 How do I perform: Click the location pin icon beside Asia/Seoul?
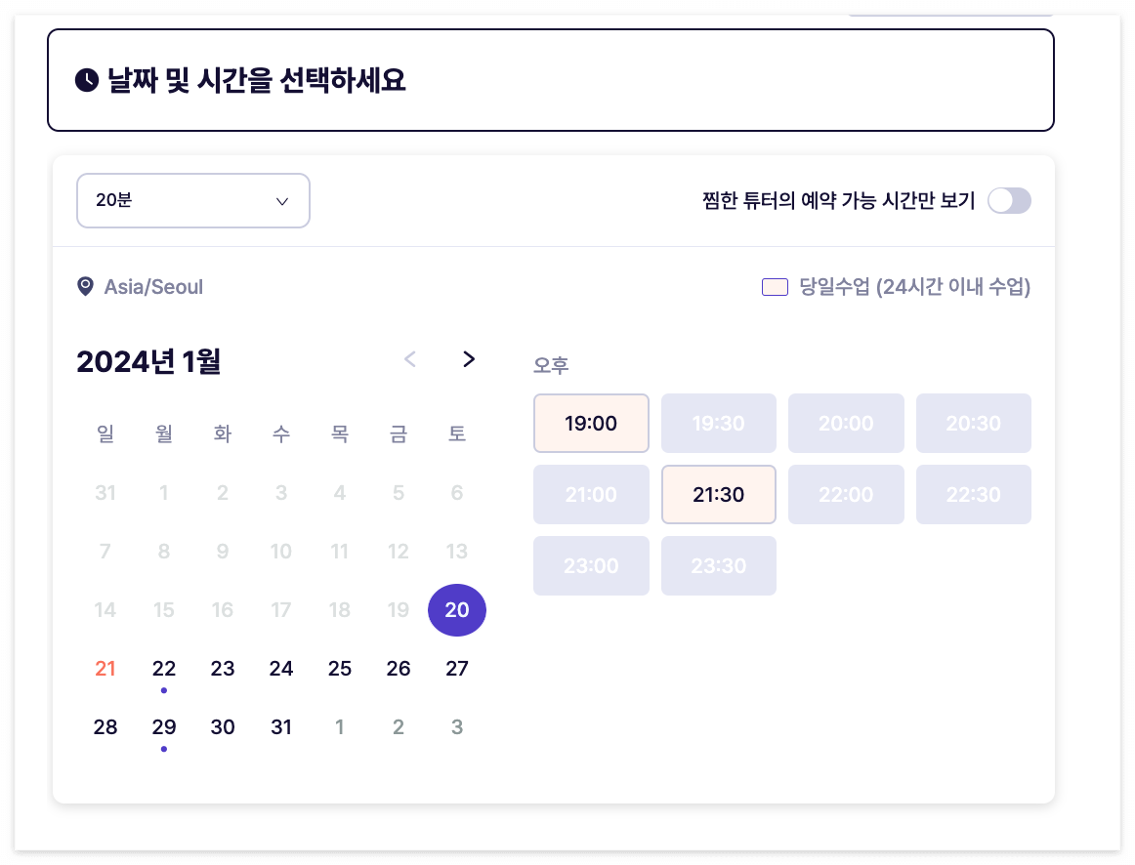pos(85,286)
